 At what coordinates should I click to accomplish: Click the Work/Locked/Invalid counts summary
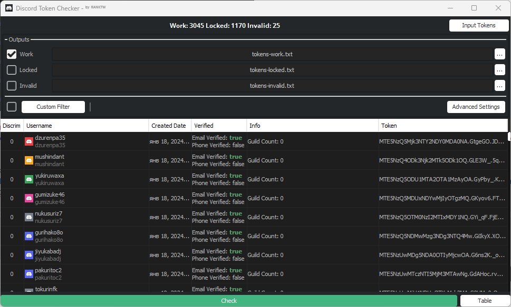(225, 25)
